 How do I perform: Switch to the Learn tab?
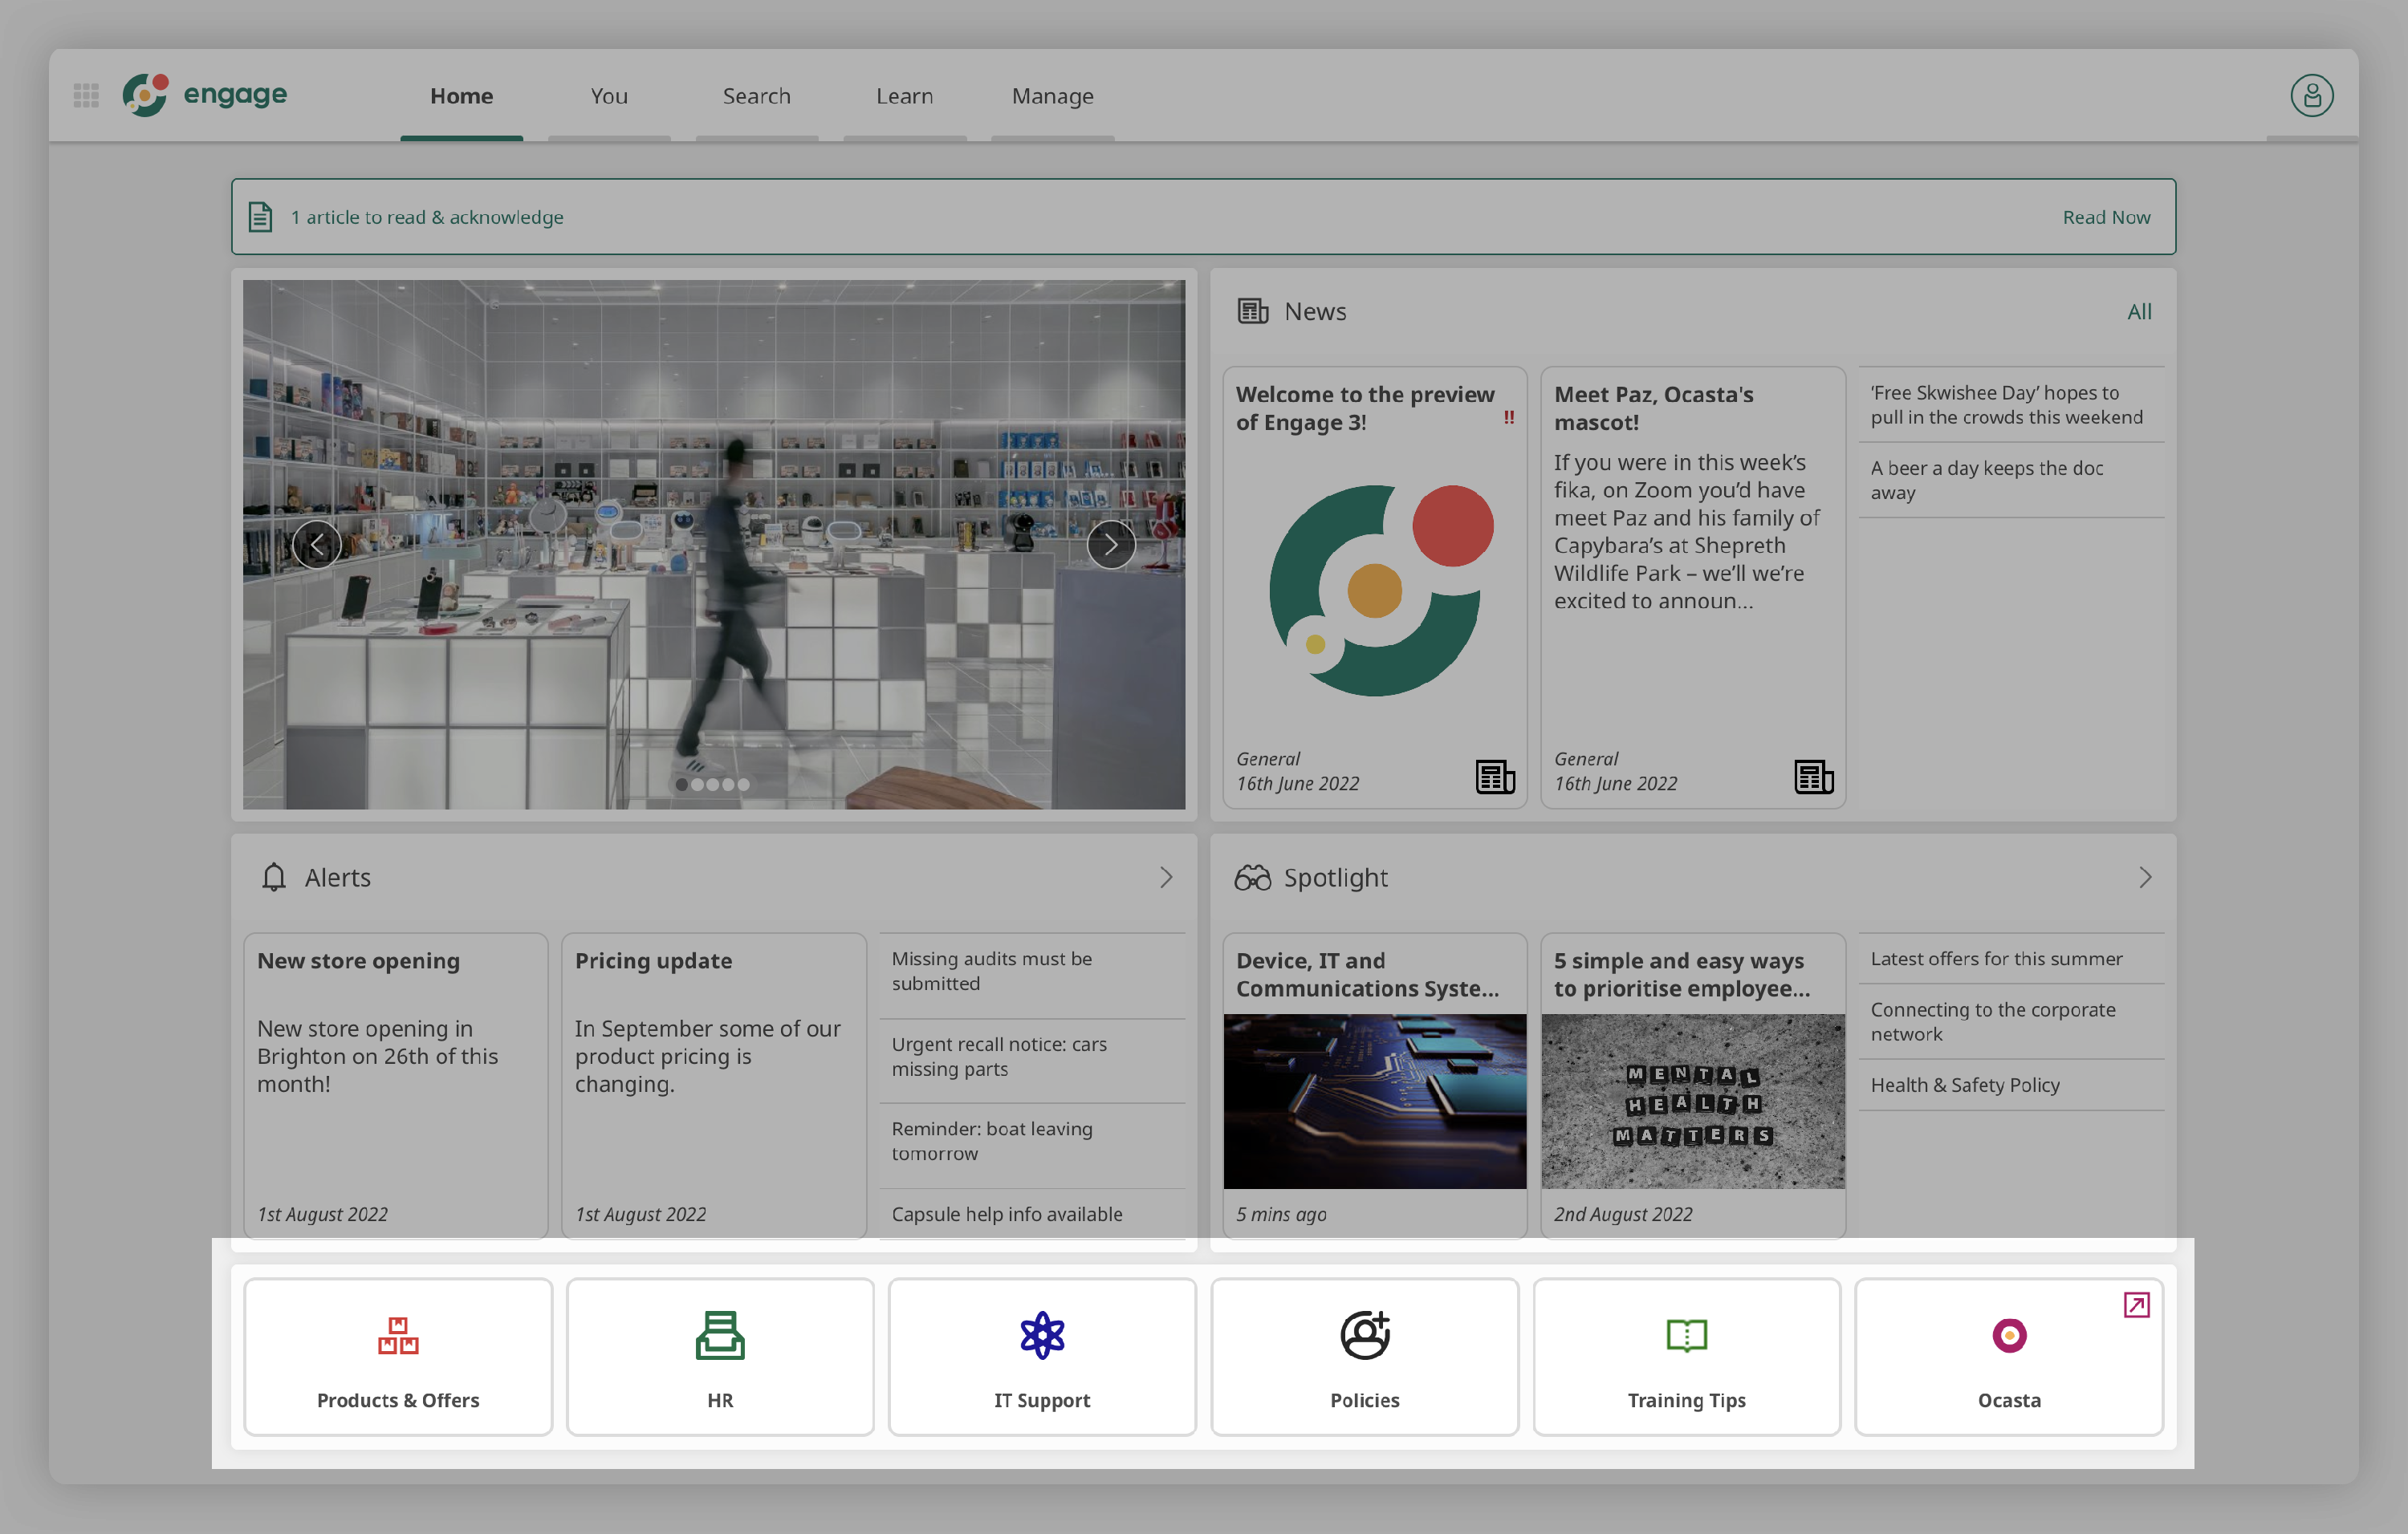(x=904, y=97)
